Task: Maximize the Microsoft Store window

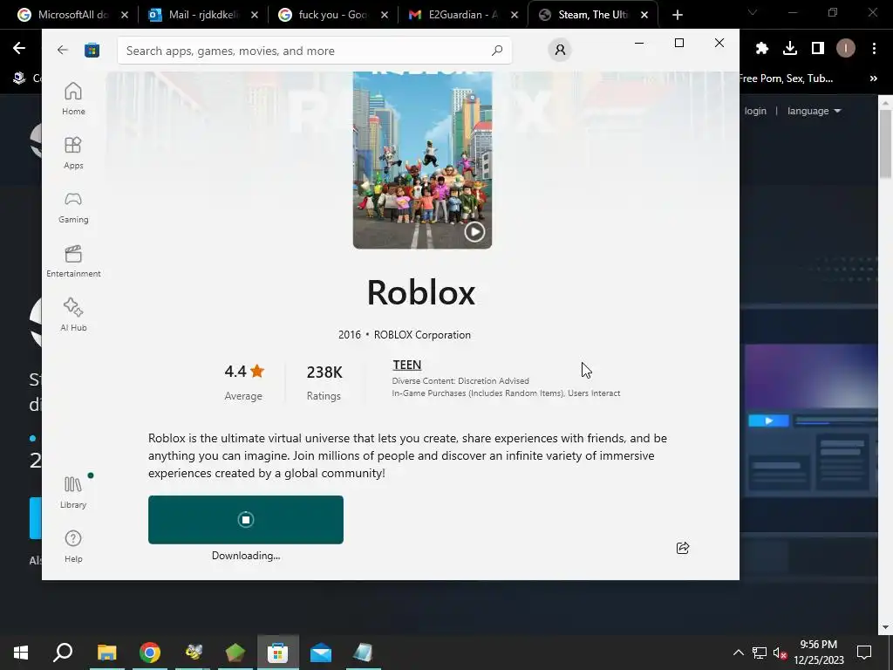Action: point(678,43)
